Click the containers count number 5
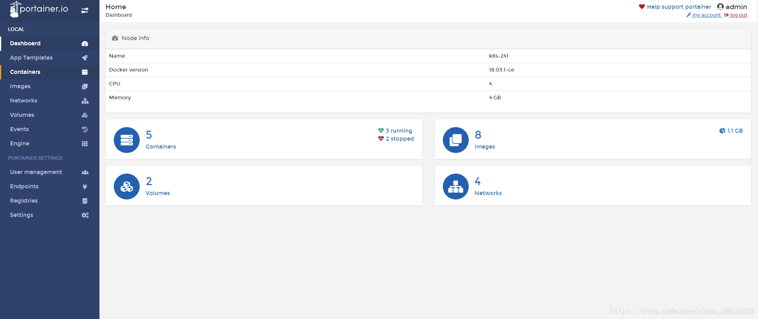This screenshot has width=758, height=319. pos(149,135)
